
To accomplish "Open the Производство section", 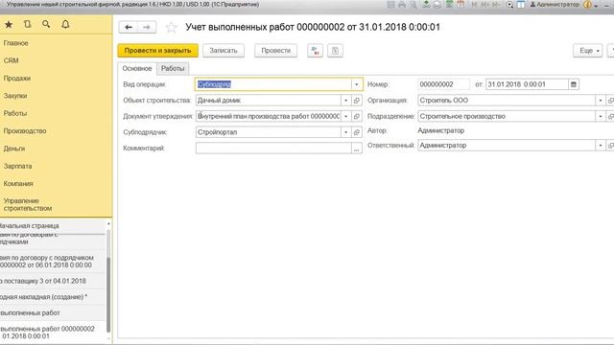I will click(x=25, y=131).
